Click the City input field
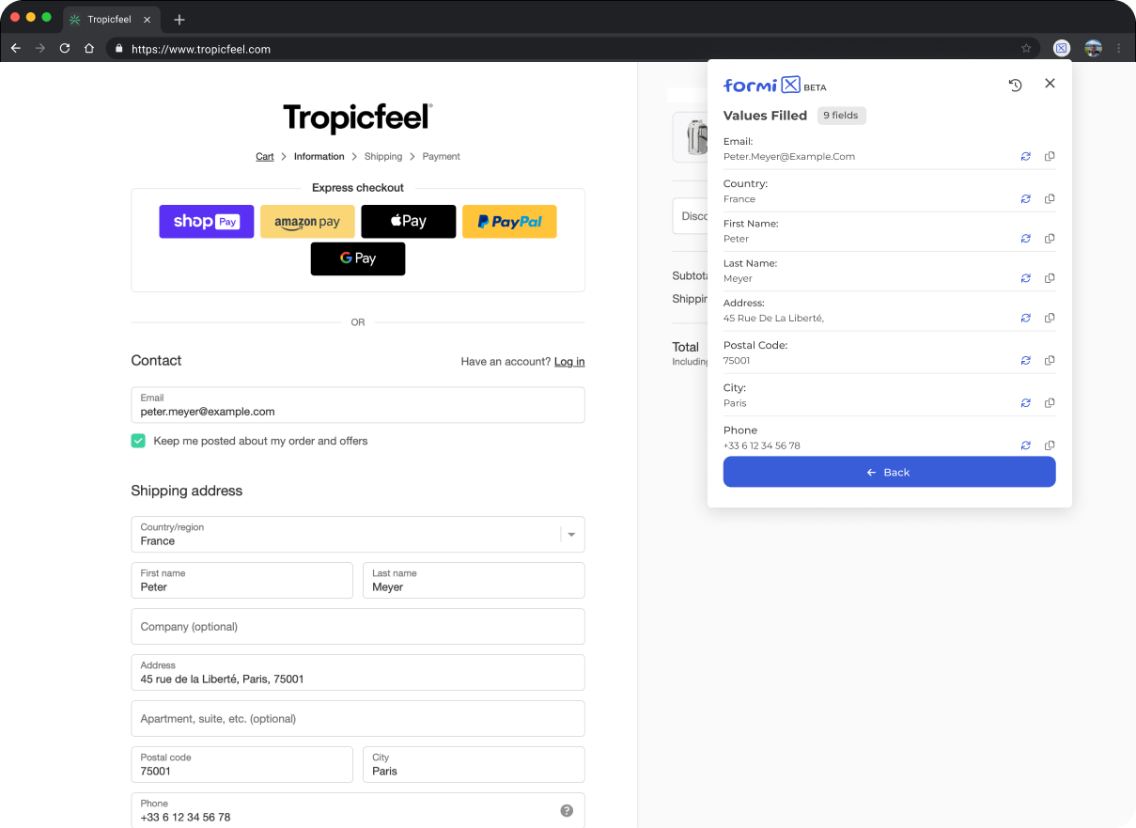1136x828 pixels. [x=474, y=765]
